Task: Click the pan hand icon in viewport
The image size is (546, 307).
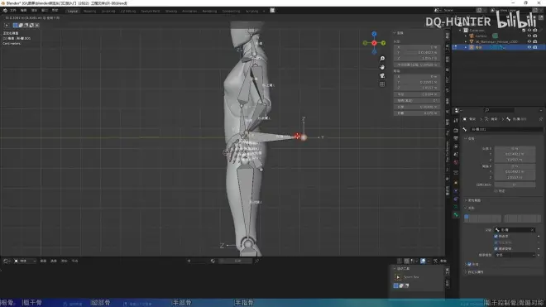Action: coord(382,67)
